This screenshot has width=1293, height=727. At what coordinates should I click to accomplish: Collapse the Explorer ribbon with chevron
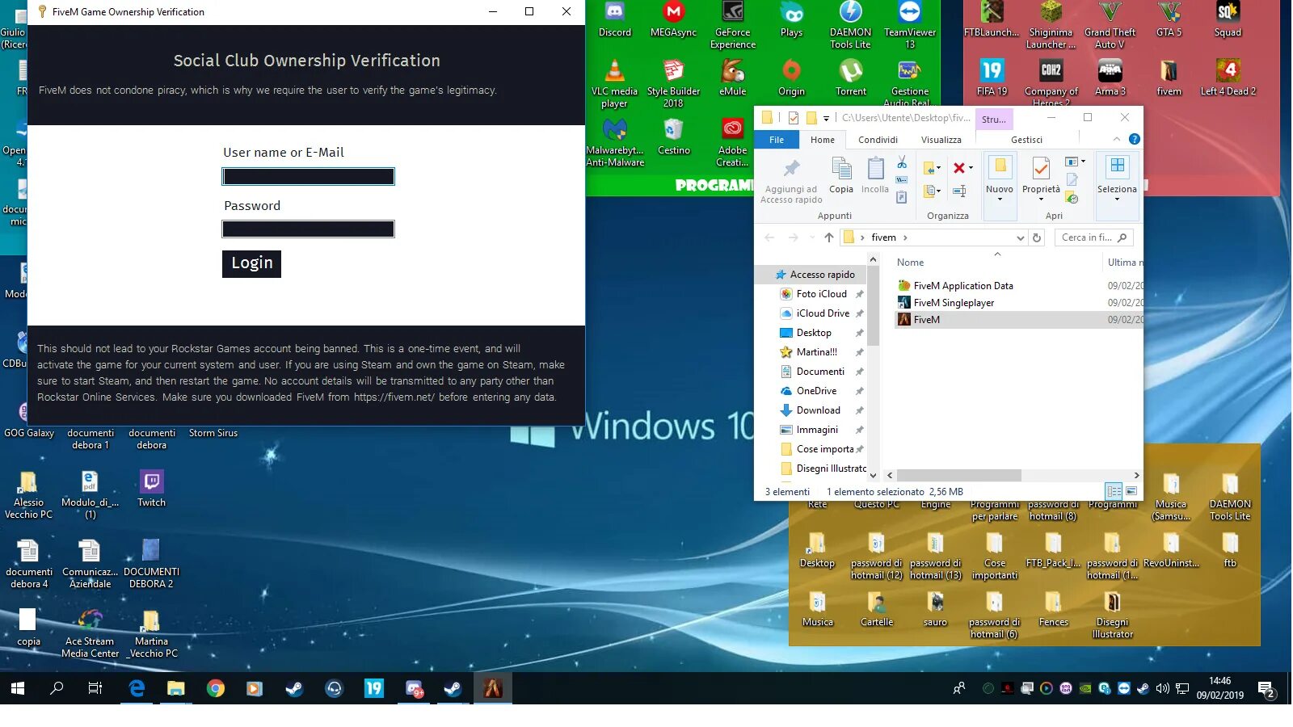coord(1117,139)
